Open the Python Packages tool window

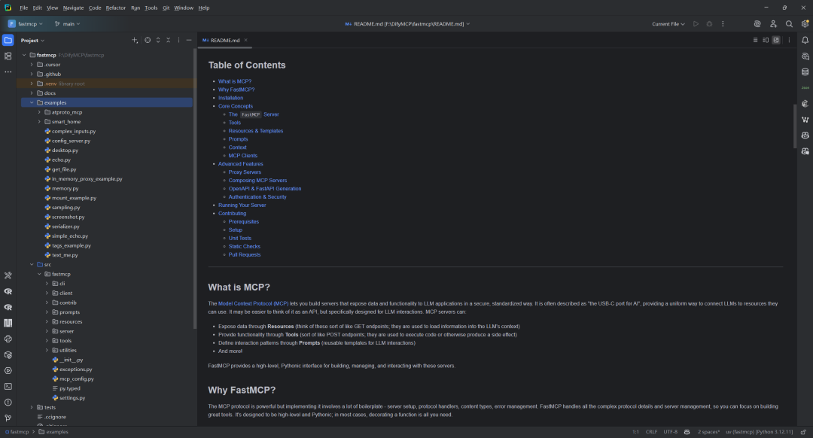[8, 355]
